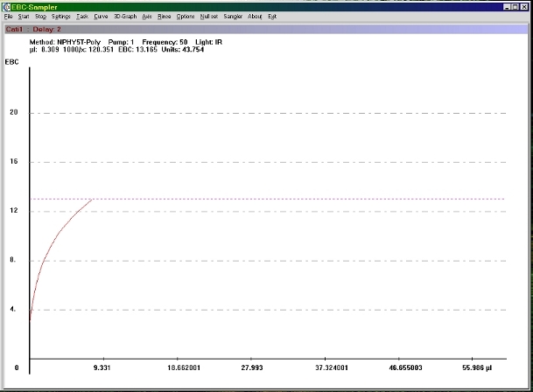Open the Options menu
The height and width of the screenshot is (392, 533).
coord(186,17)
